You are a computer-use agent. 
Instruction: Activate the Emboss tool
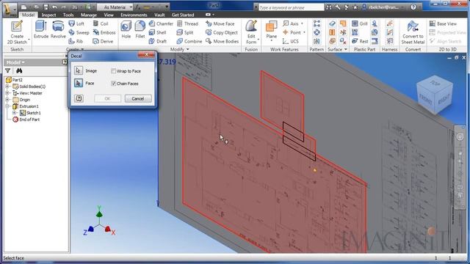coord(104,32)
